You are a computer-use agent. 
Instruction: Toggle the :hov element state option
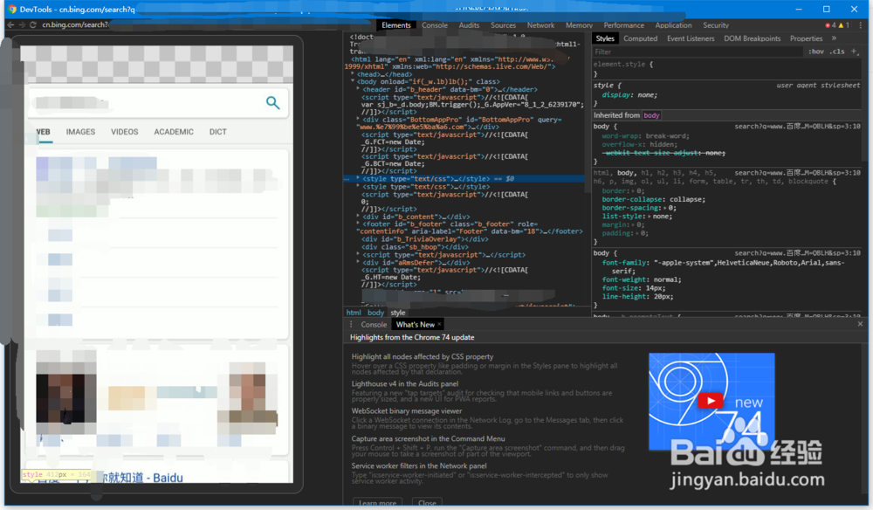pyautogui.click(x=816, y=52)
